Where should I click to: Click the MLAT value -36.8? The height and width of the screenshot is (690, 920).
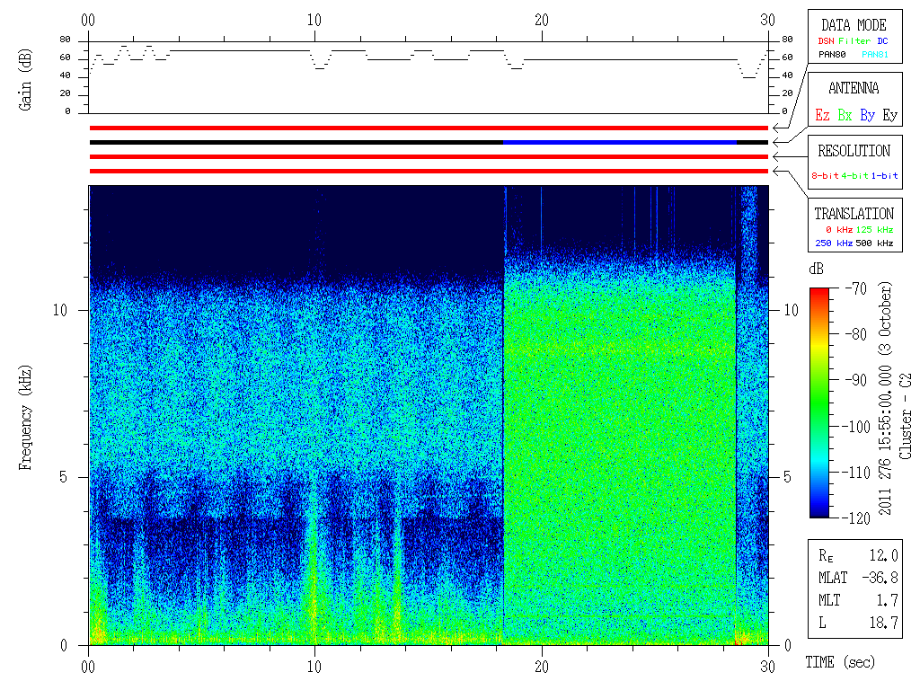880,578
